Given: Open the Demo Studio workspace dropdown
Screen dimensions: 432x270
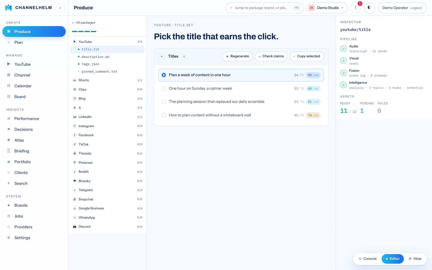Looking at the screenshot, I should point(327,8).
